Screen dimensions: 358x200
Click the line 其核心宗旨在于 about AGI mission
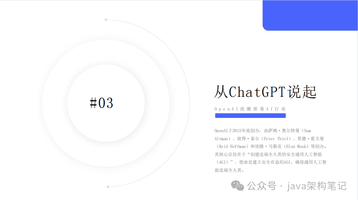(268, 154)
